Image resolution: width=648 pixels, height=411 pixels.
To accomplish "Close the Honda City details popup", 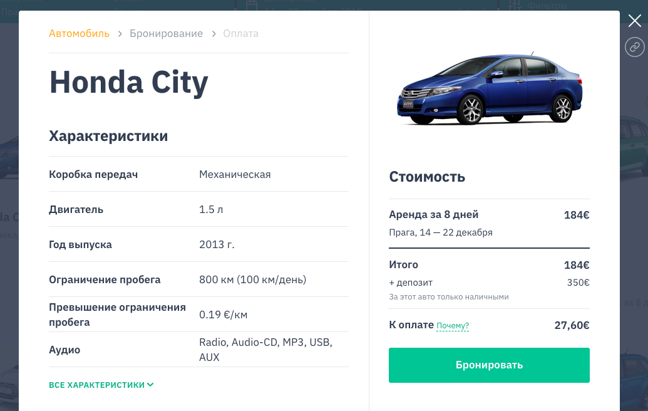I will click(635, 21).
